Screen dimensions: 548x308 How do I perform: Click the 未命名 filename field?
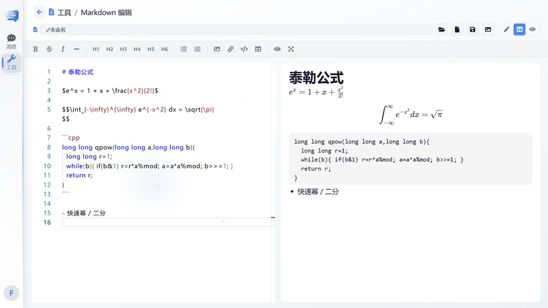236,30
